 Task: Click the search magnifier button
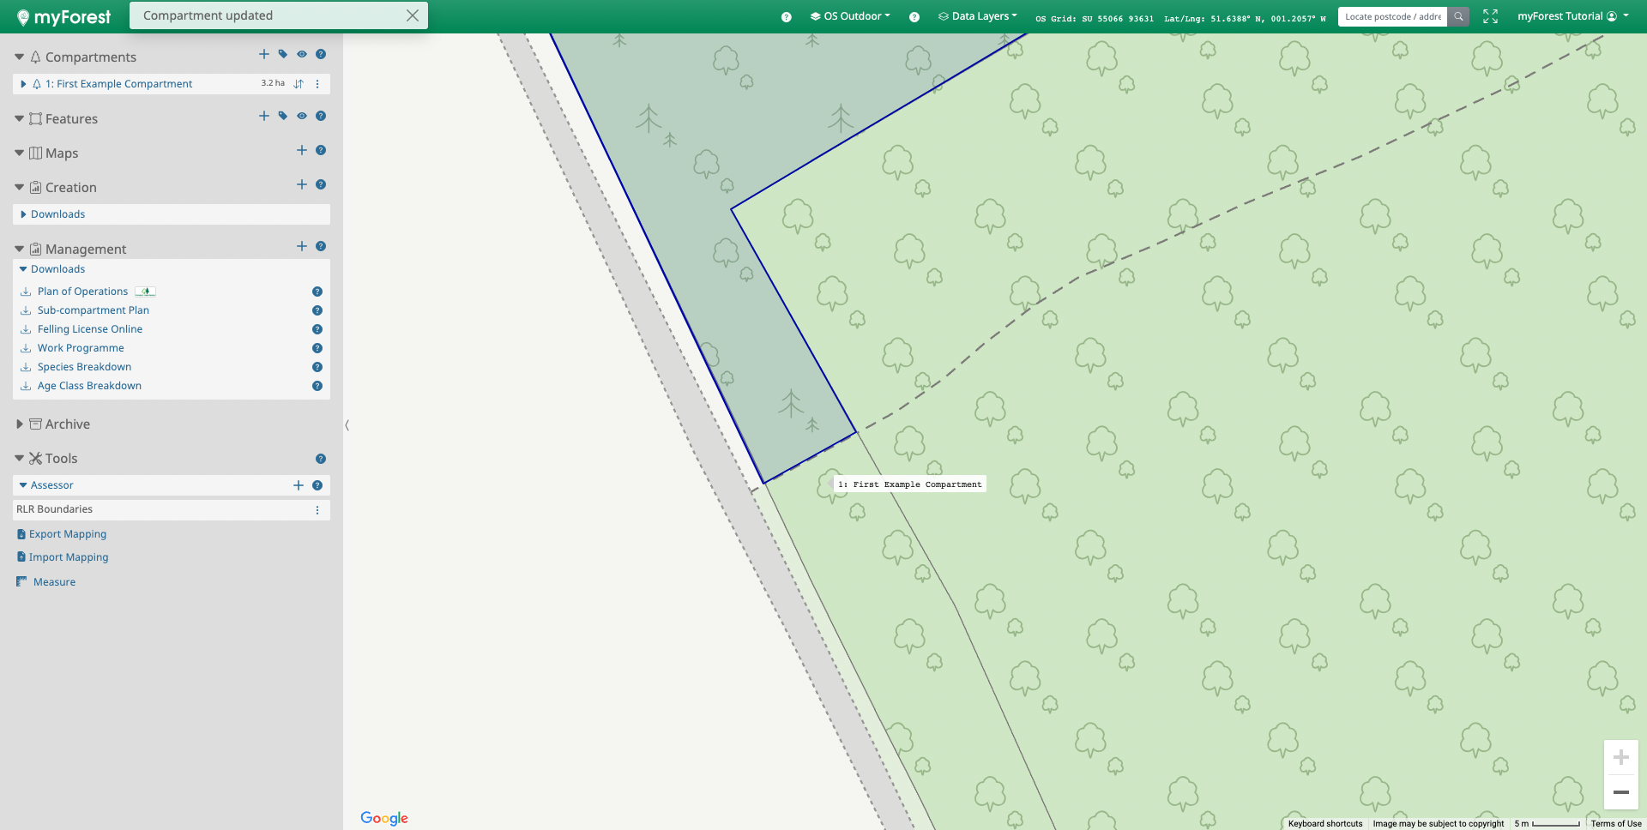click(1458, 16)
